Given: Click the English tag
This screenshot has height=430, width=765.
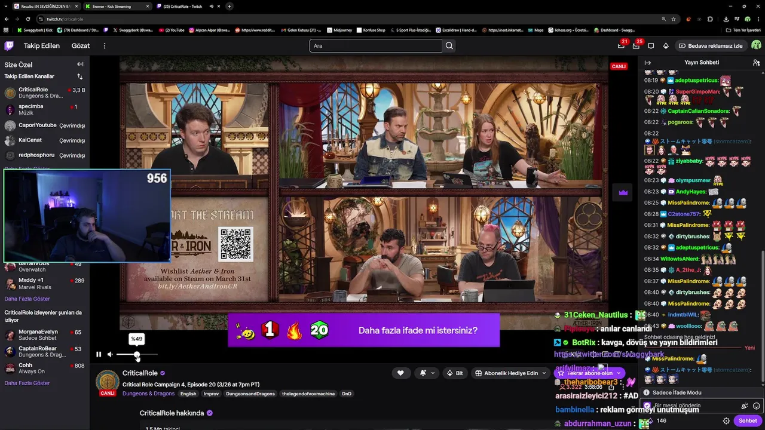Looking at the screenshot, I should (188, 394).
